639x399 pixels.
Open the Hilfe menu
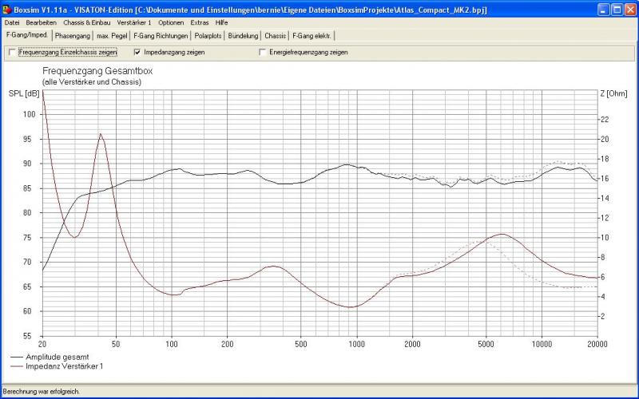tap(222, 22)
